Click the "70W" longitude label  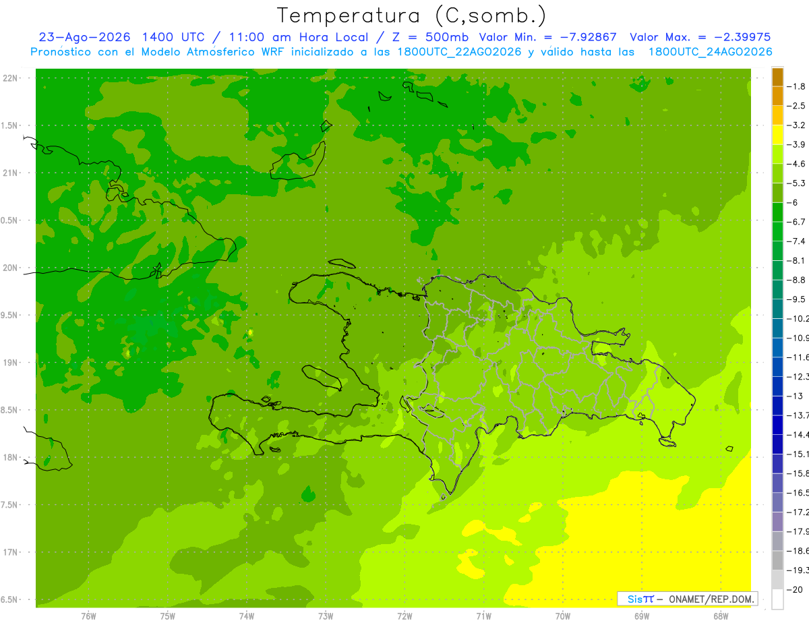(562, 616)
